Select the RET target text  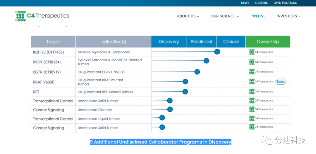36,92
